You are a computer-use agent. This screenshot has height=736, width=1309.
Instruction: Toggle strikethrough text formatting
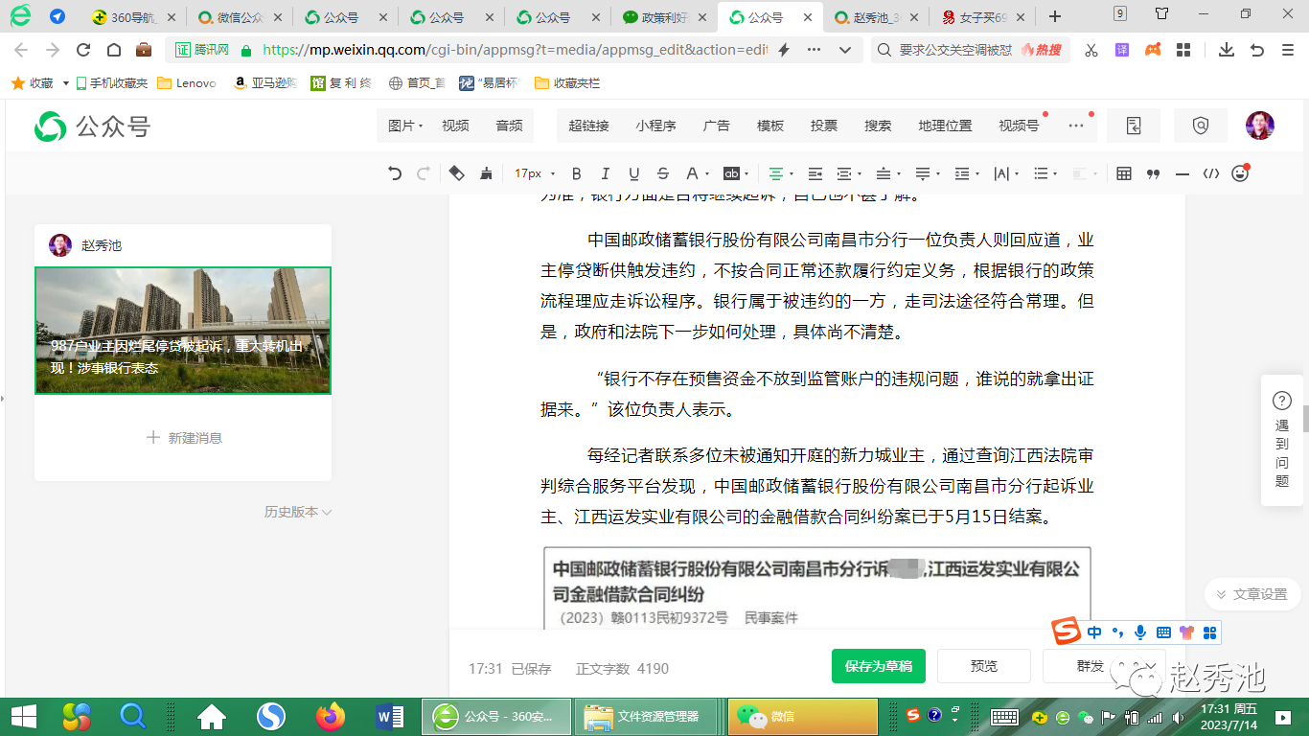[x=662, y=173]
